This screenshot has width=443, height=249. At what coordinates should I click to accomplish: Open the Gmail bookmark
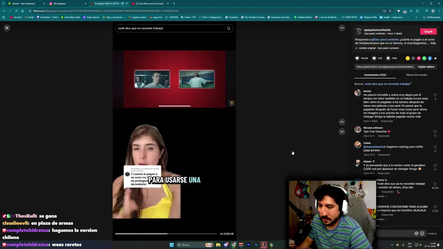[29, 17]
